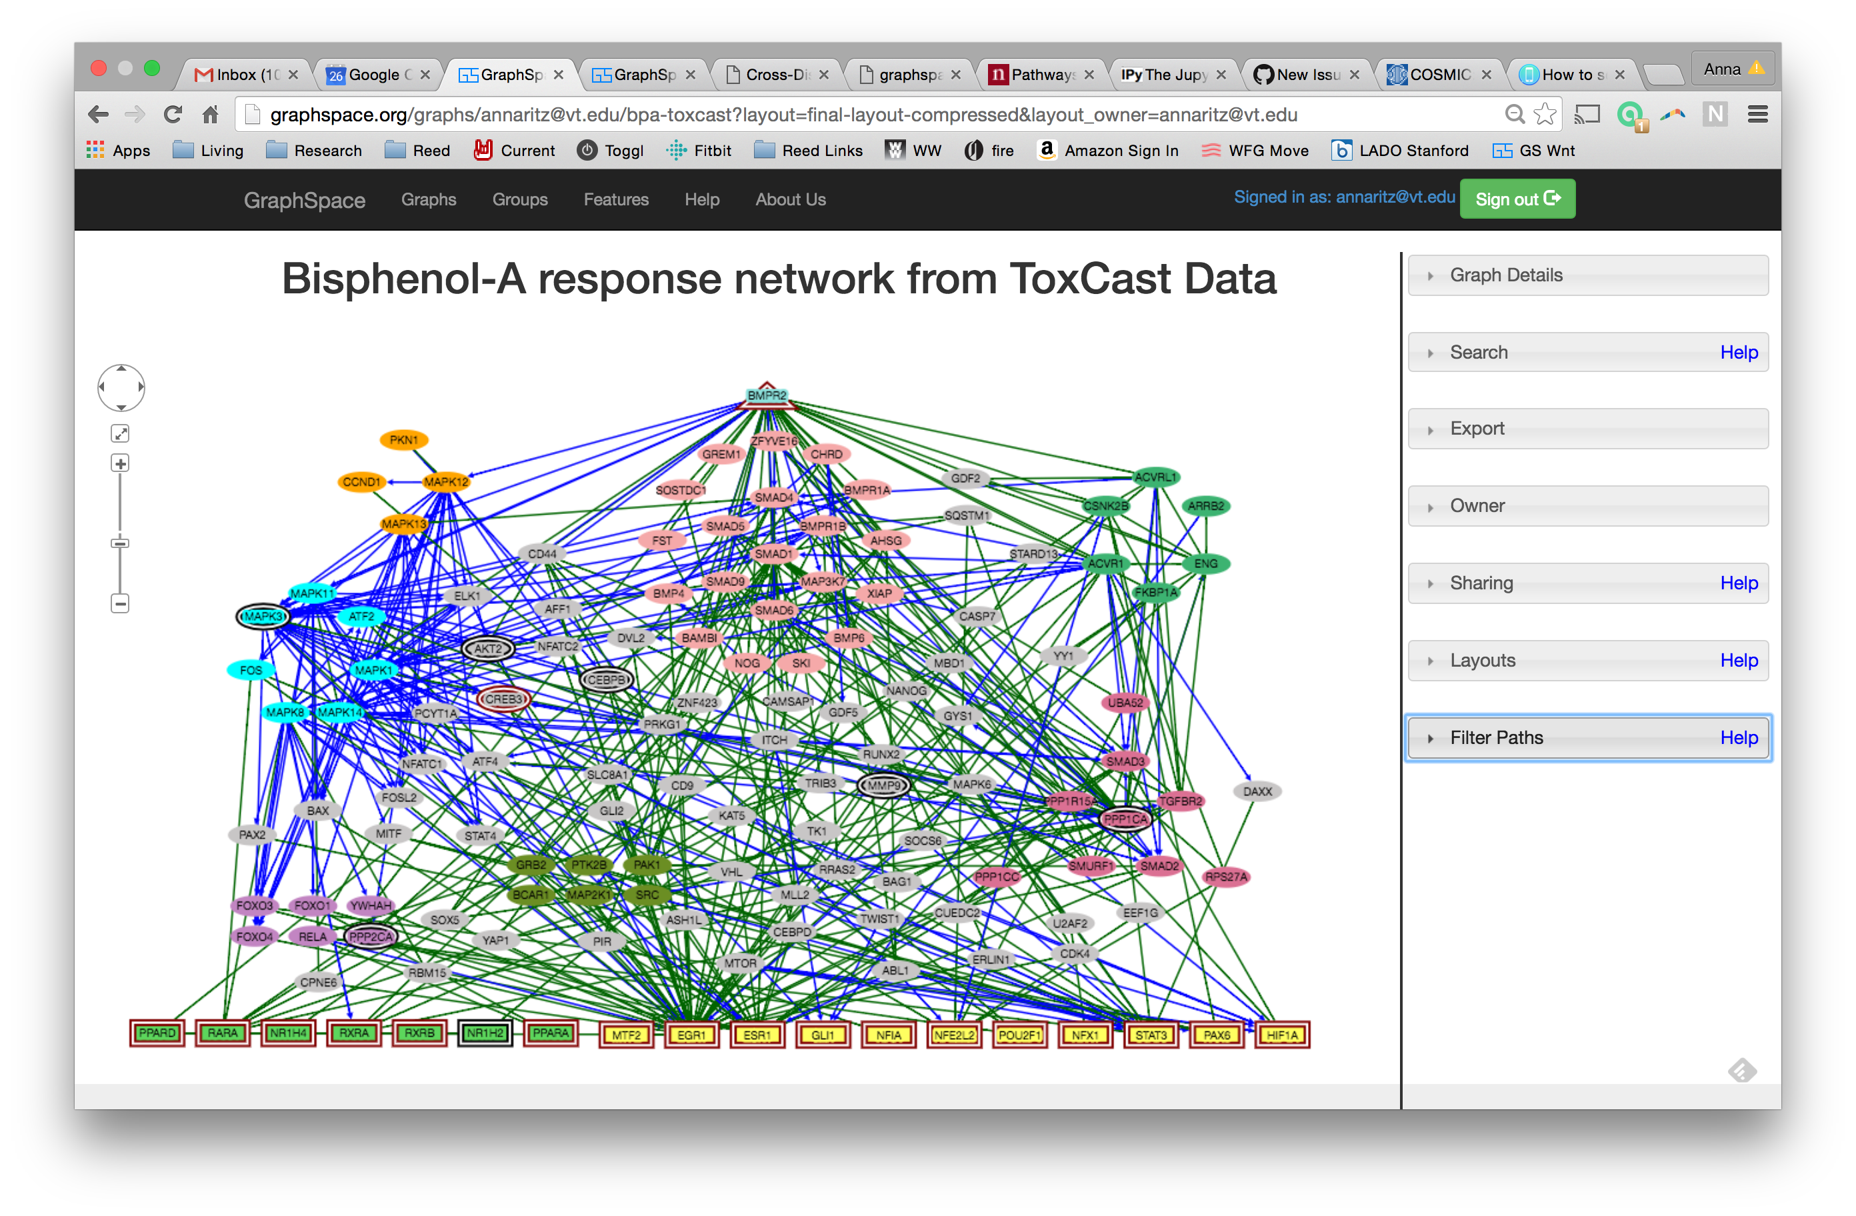Open the Chrome hamburger menu
1856x1216 pixels.
point(1757,115)
